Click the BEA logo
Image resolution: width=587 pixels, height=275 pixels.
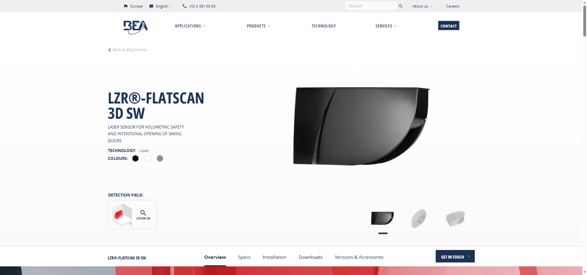[x=136, y=27]
